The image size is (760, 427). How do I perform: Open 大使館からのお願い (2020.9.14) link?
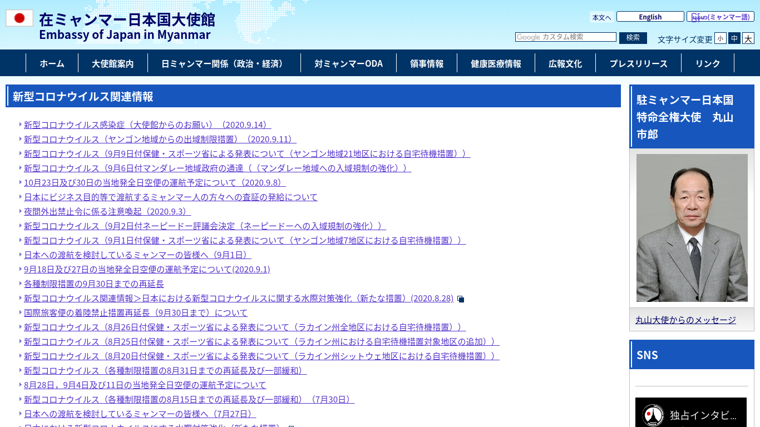pos(147,125)
